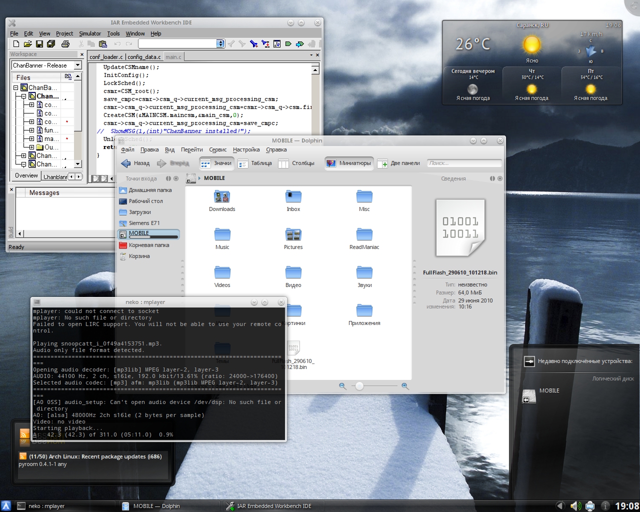Open the ReadManiac folder in Dolphin
The width and height of the screenshot is (640, 512).
click(x=364, y=239)
